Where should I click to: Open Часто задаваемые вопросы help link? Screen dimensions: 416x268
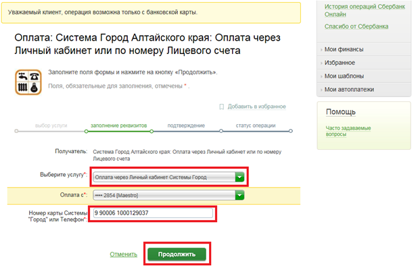click(348, 131)
